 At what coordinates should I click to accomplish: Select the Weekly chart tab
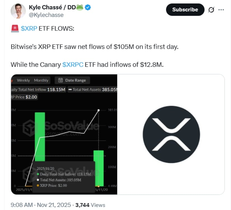click(23, 80)
